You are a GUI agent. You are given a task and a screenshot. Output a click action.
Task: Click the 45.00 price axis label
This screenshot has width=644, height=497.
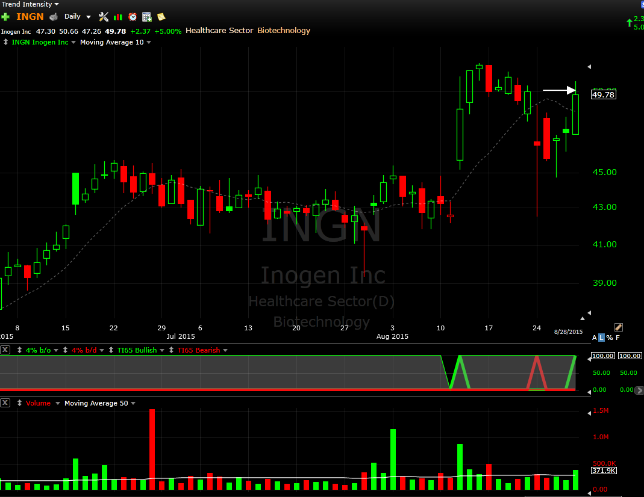coord(605,172)
